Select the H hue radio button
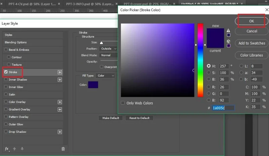 click(x=208, y=66)
